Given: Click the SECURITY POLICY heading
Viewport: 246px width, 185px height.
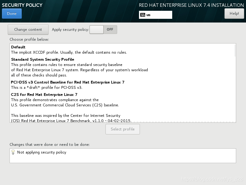Looking at the screenshot, I should (22, 5).
